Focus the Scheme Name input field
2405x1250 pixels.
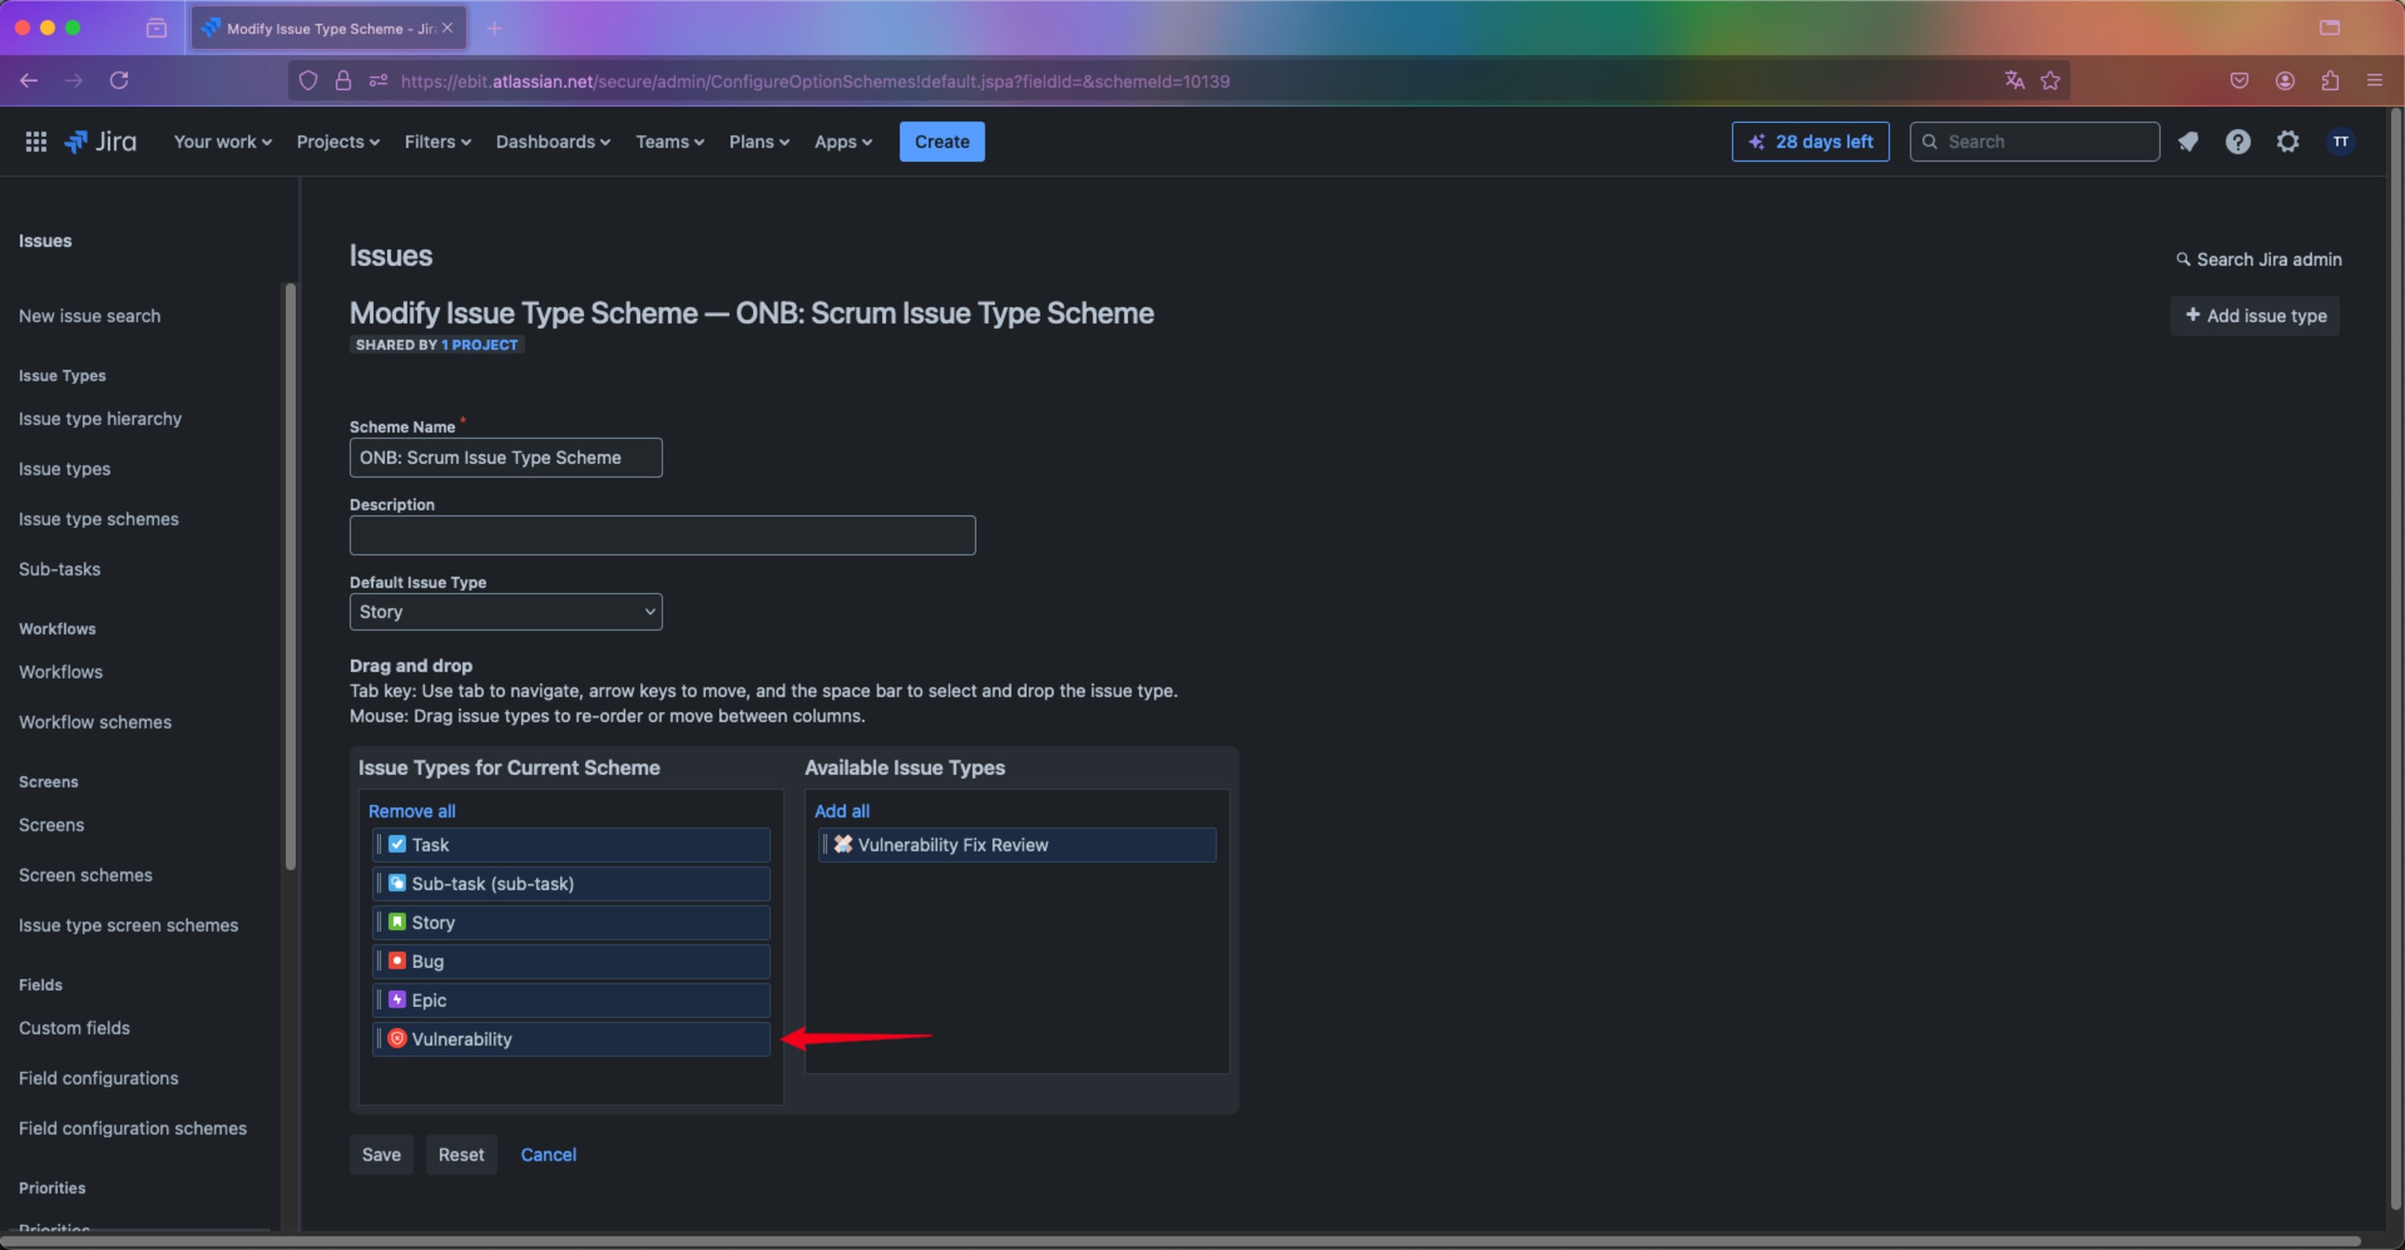point(506,457)
